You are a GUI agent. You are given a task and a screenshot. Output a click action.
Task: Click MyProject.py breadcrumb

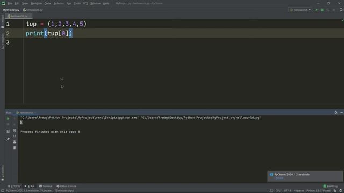(x=11, y=10)
